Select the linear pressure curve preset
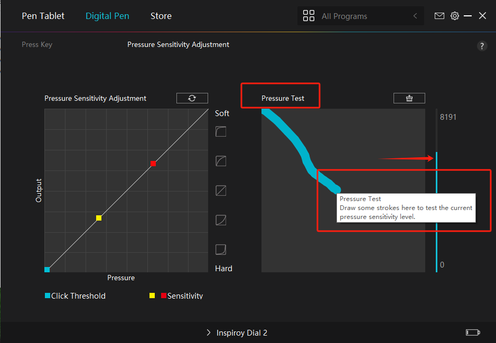 tap(221, 190)
